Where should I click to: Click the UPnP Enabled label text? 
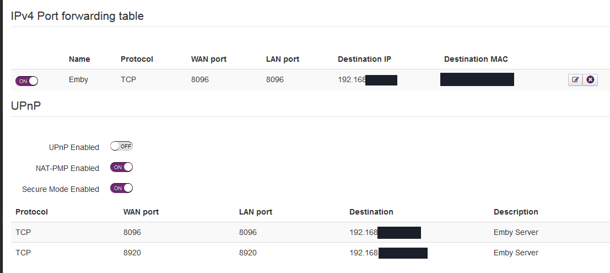(x=74, y=147)
